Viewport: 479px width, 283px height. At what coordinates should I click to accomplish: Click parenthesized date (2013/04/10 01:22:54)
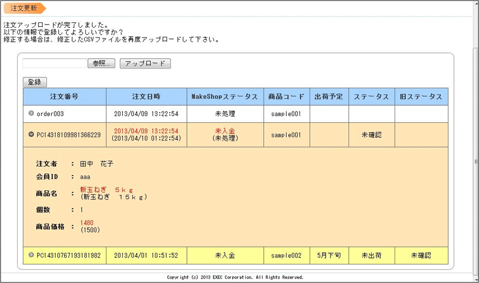pos(146,138)
